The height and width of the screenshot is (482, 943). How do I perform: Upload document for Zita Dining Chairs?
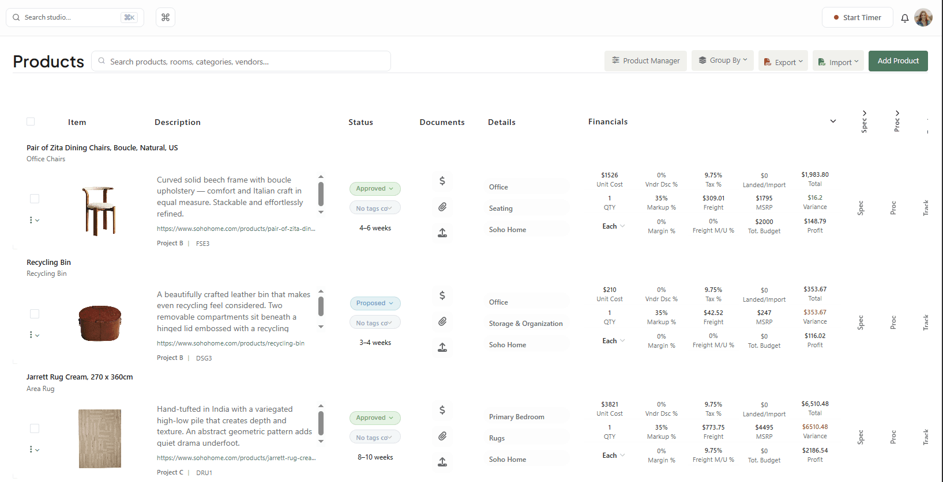pyautogui.click(x=442, y=233)
